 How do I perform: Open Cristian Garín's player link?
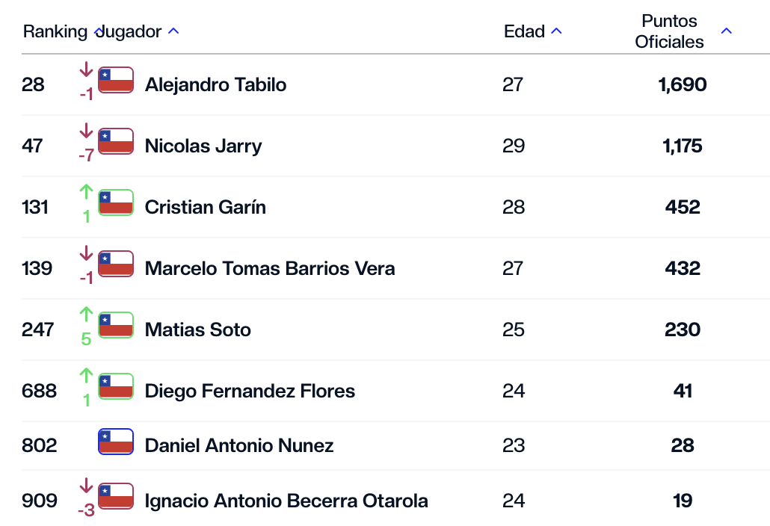click(x=206, y=207)
